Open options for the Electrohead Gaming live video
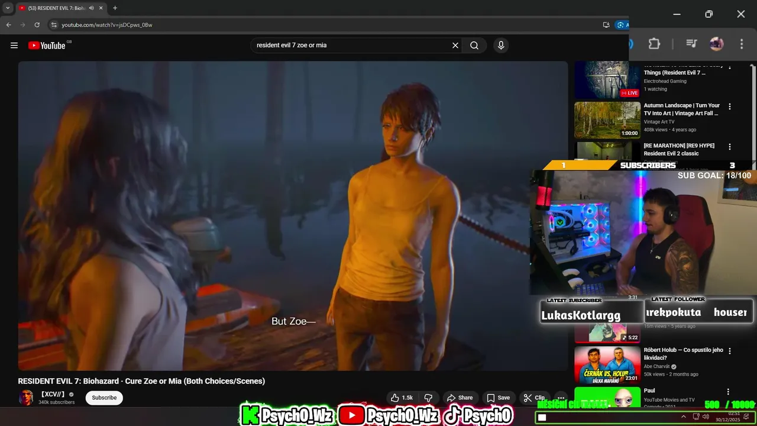The width and height of the screenshot is (757, 426). pos(730,66)
